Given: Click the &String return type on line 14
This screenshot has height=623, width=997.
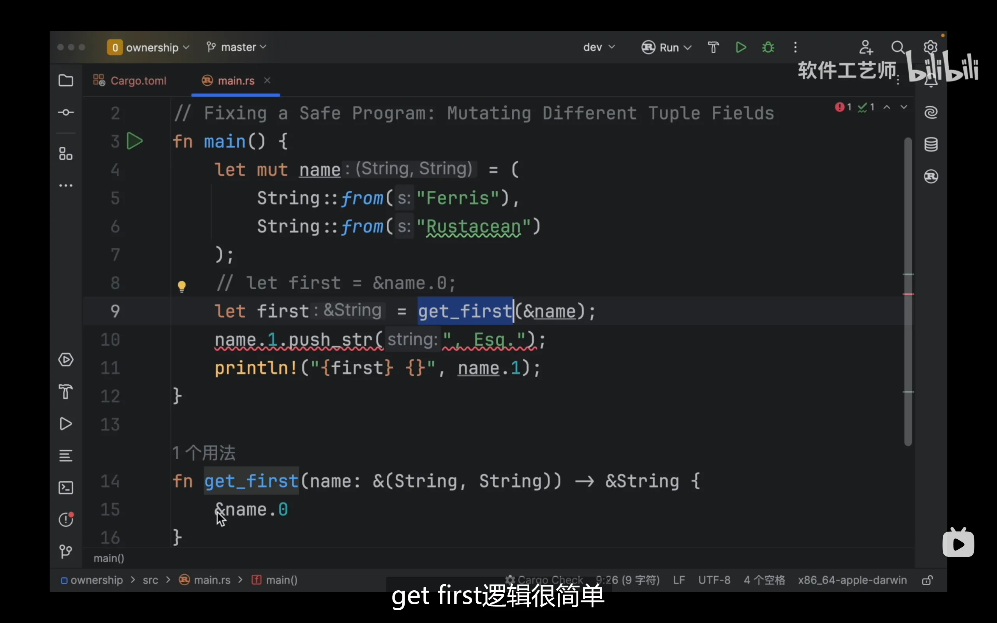Looking at the screenshot, I should (642, 481).
